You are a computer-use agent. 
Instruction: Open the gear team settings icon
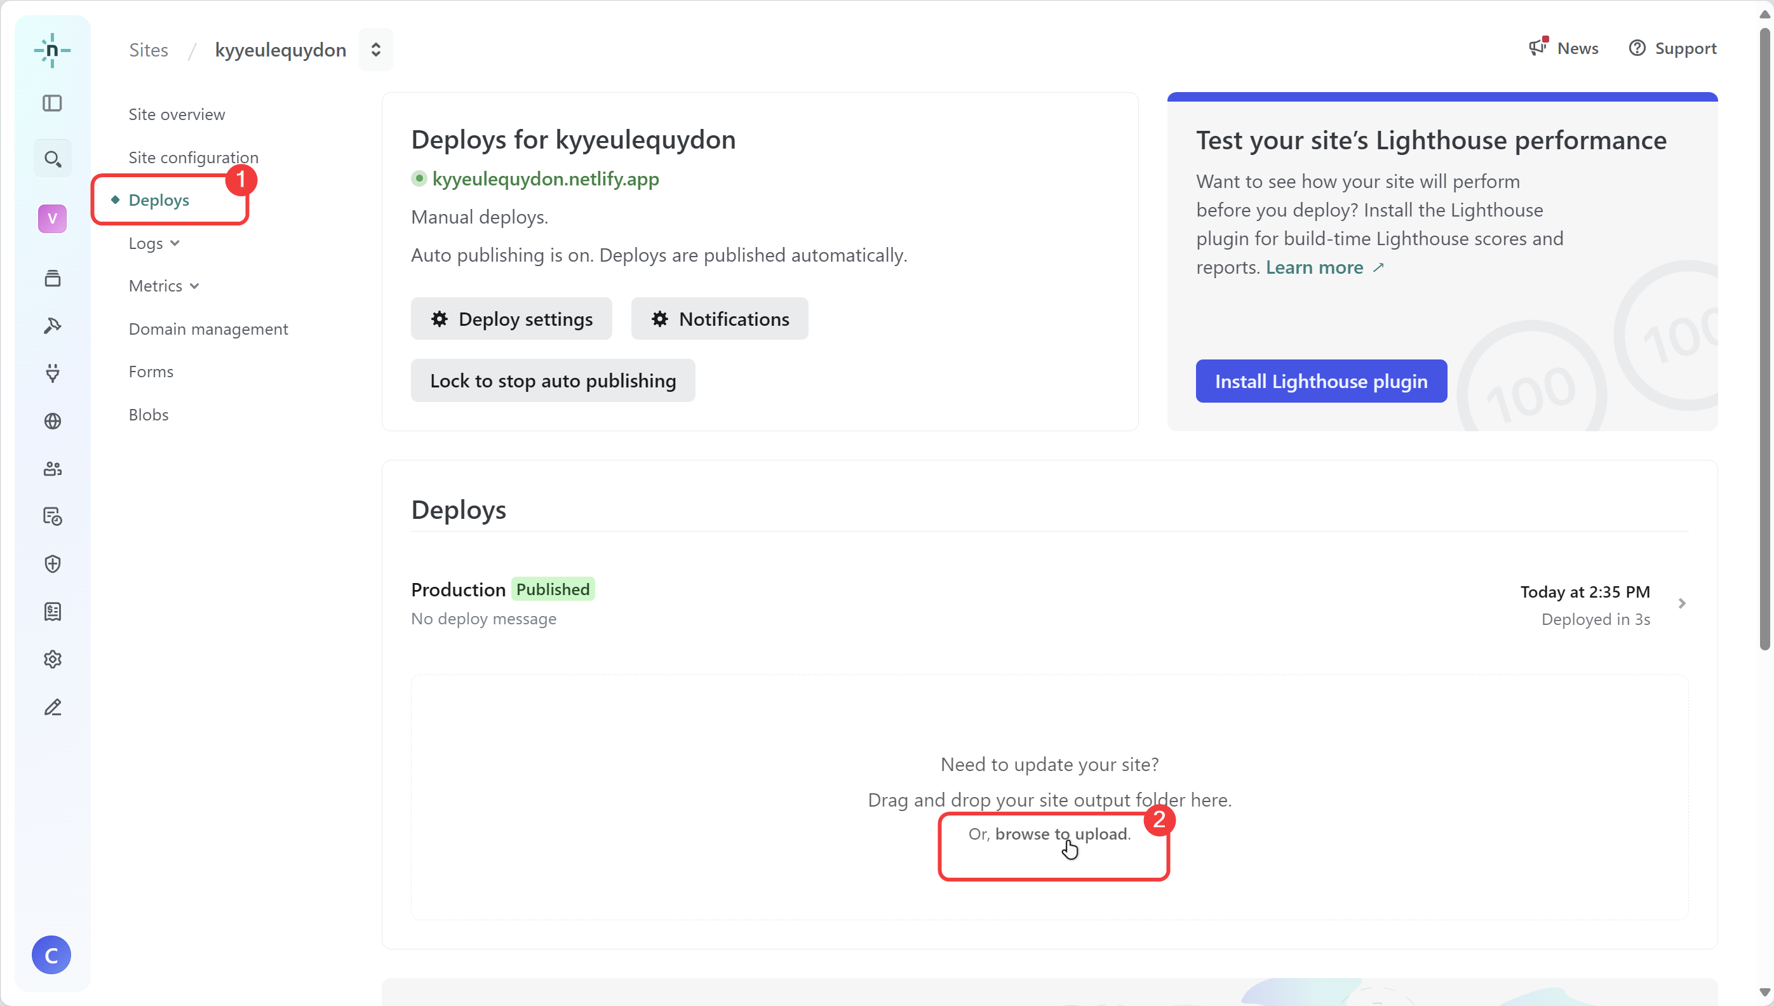[52, 659]
